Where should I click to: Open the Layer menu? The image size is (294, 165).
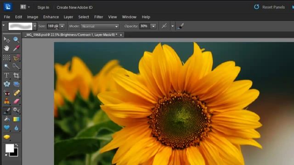tap(68, 17)
